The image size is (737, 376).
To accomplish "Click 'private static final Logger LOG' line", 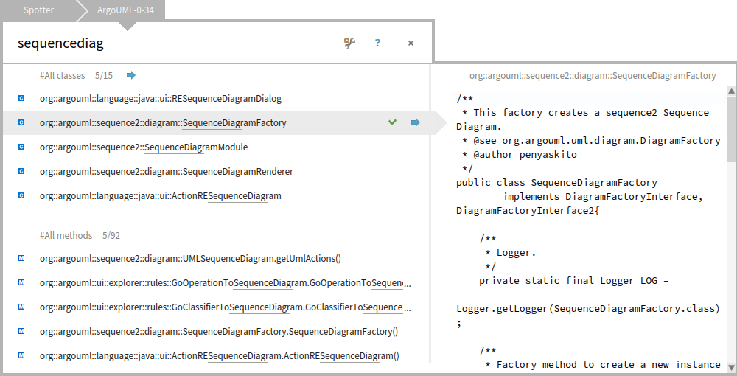I will point(574,281).
